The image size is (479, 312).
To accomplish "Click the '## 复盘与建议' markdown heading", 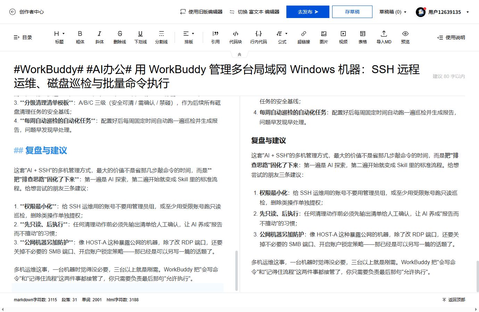I will (x=40, y=150).
